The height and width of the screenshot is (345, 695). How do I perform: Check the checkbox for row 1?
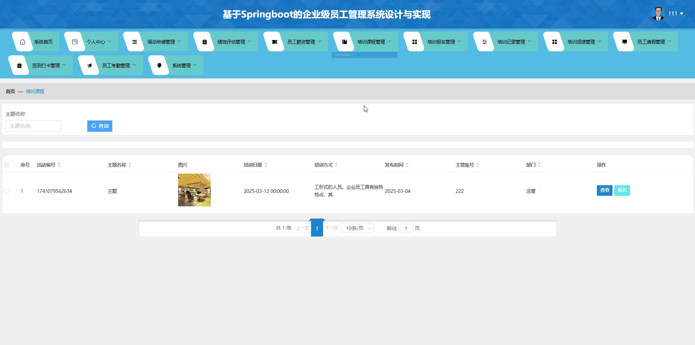pyautogui.click(x=7, y=191)
